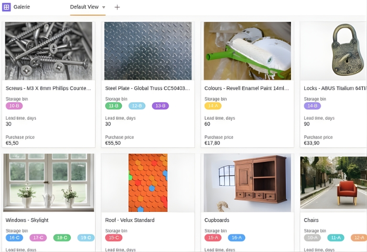The width and height of the screenshot is (367, 252).
Task: Open the Default View dropdown arrow
Action: point(104,7)
